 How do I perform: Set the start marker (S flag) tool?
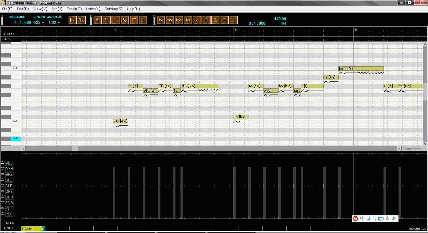coord(72,20)
